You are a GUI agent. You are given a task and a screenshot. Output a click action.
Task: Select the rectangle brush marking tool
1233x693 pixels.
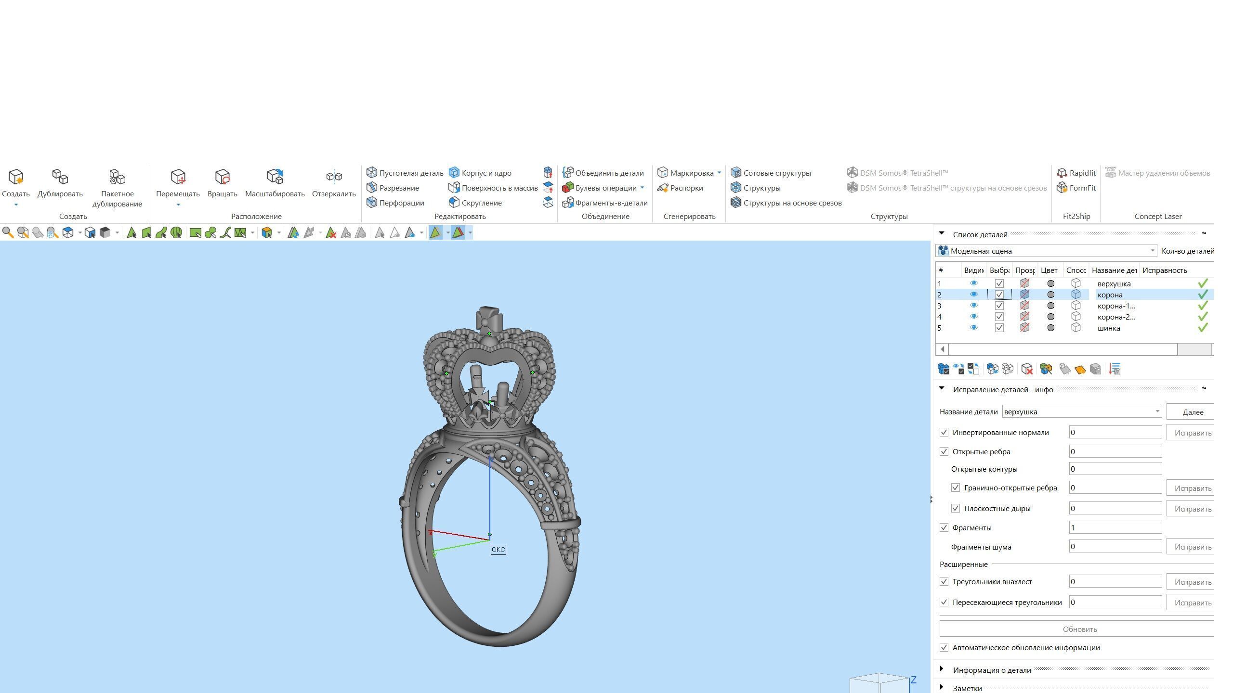(195, 233)
